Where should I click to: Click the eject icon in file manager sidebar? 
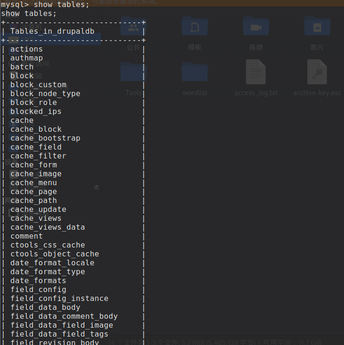tap(96, 187)
